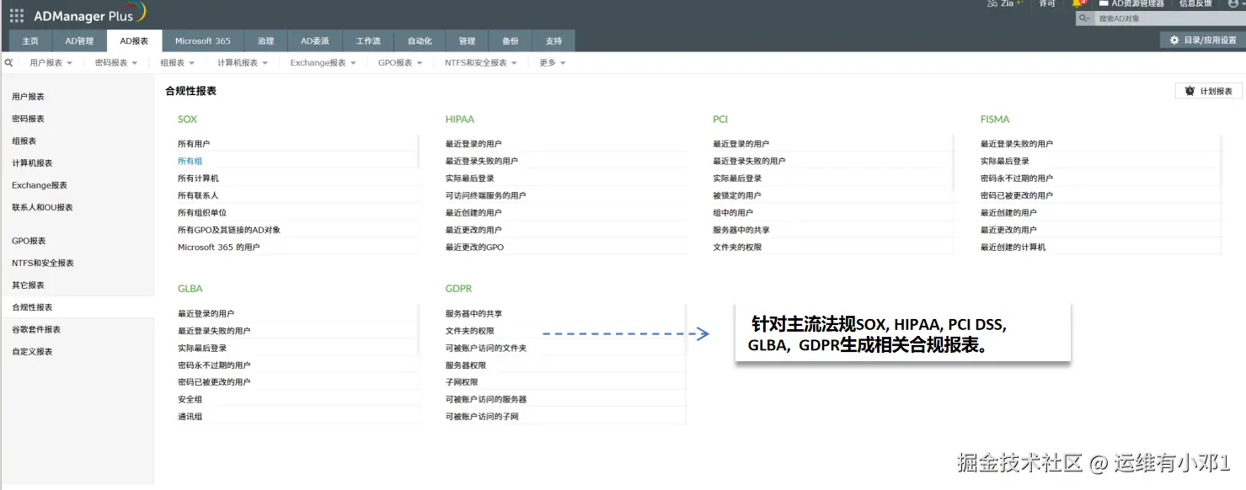Focus the 搜索AD对象 search field
The height and width of the screenshot is (490, 1246).
point(1169,19)
